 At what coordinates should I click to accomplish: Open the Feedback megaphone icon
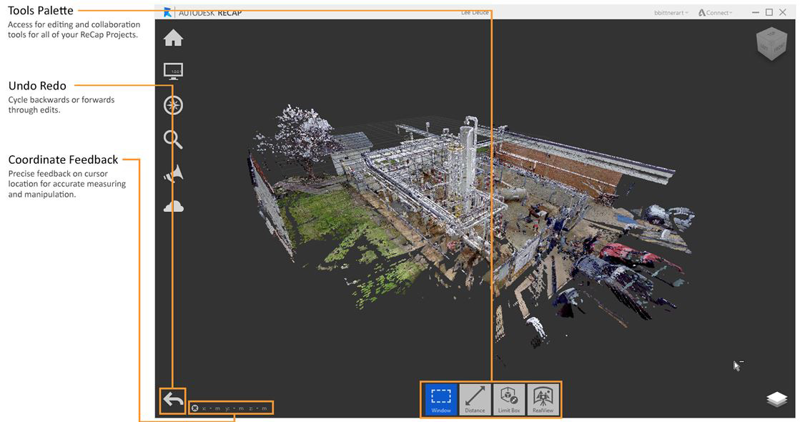[174, 174]
